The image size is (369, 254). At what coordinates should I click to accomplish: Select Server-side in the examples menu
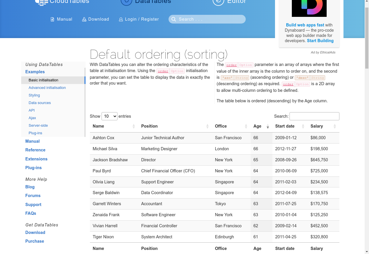(38, 126)
